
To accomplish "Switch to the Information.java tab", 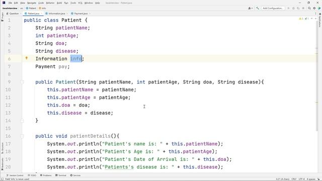I will (55, 14).
